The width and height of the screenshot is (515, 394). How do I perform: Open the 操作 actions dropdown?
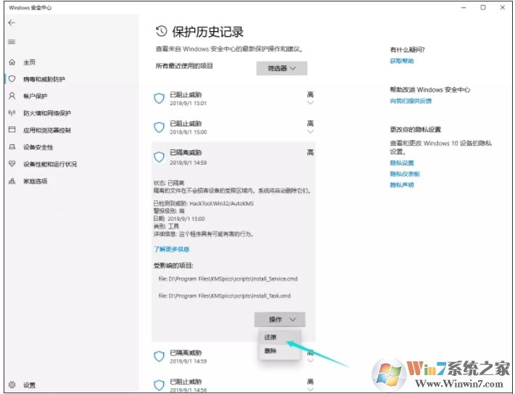point(280,319)
